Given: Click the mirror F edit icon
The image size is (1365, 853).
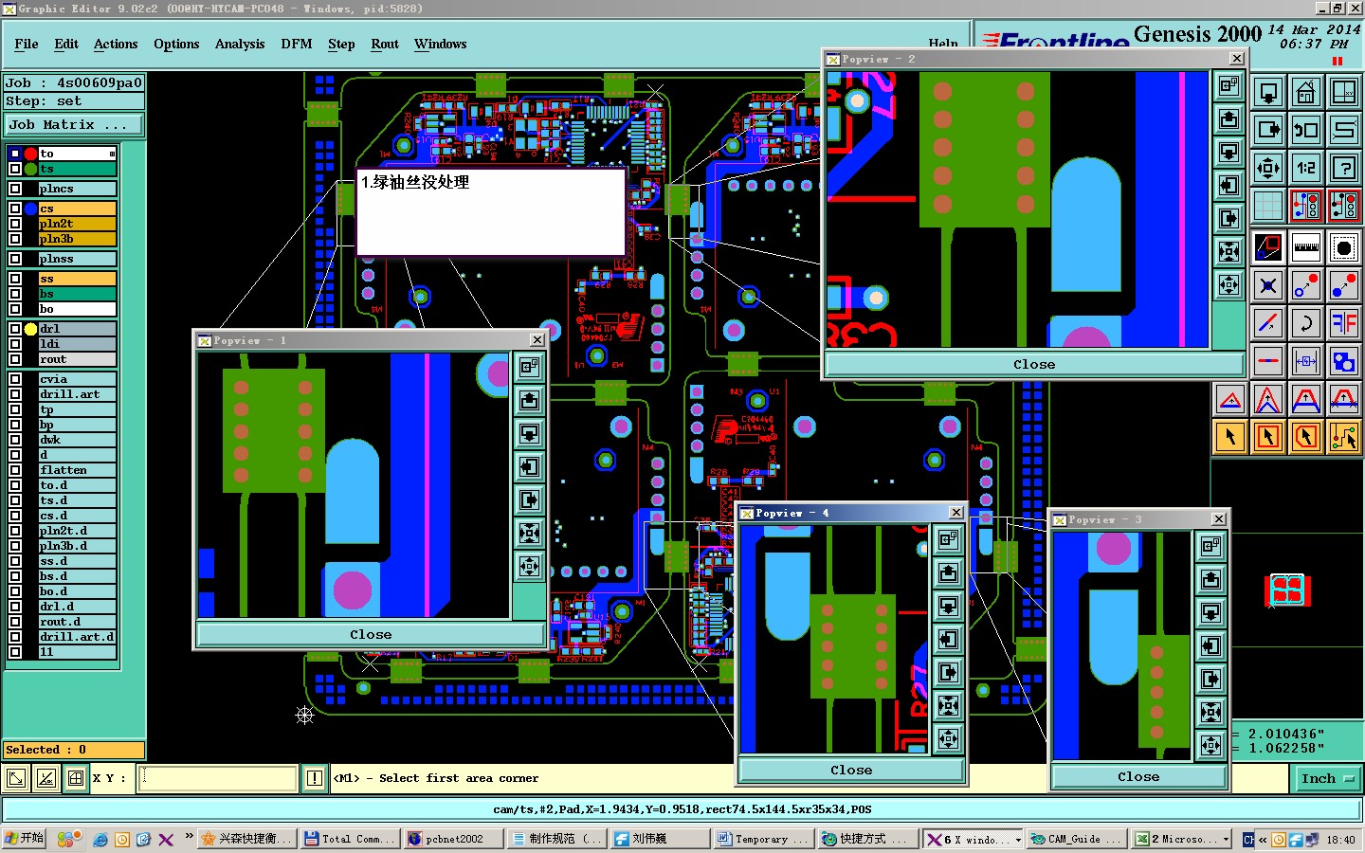Looking at the screenshot, I should click(1343, 323).
